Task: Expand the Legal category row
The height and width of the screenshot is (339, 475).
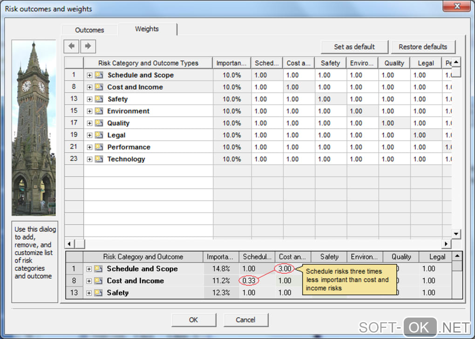Action: pos(90,136)
